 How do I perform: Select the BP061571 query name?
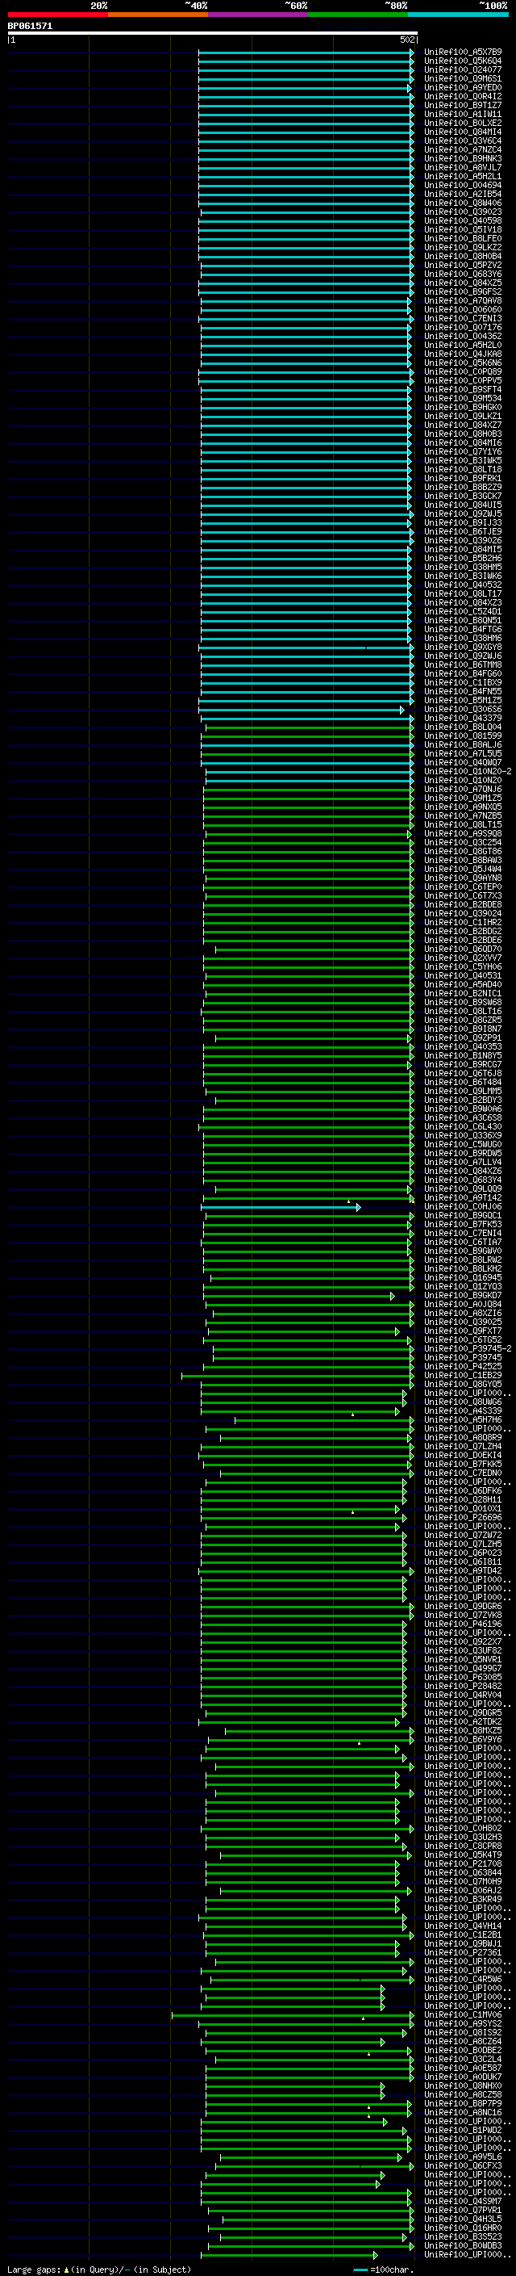click(30, 26)
